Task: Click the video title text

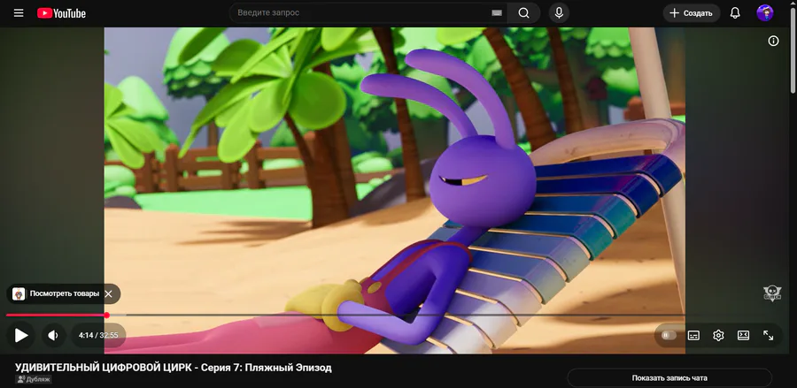Action: click(x=174, y=367)
